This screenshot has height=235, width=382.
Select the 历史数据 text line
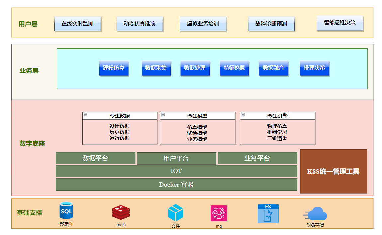click(x=119, y=132)
